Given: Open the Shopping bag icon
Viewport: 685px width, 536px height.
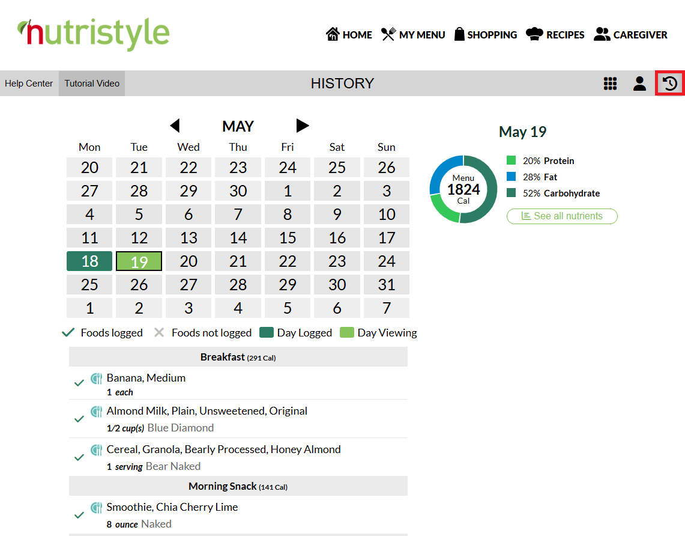Looking at the screenshot, I should [459, 34].
